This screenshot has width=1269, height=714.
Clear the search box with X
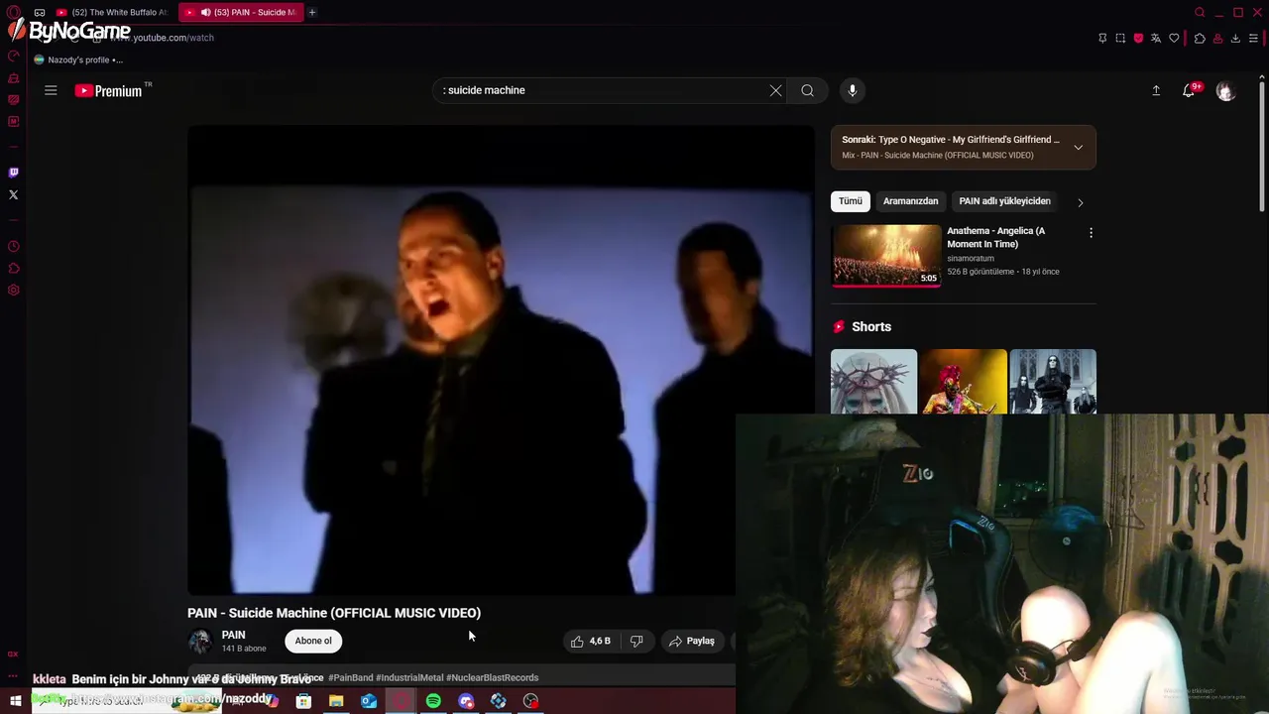click(x=775, y=90)
